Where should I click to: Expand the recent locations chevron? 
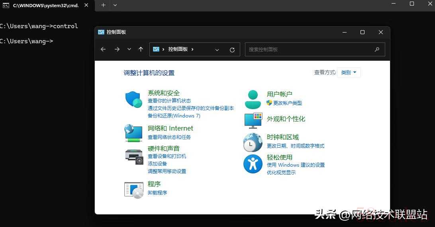coord(129,49)
